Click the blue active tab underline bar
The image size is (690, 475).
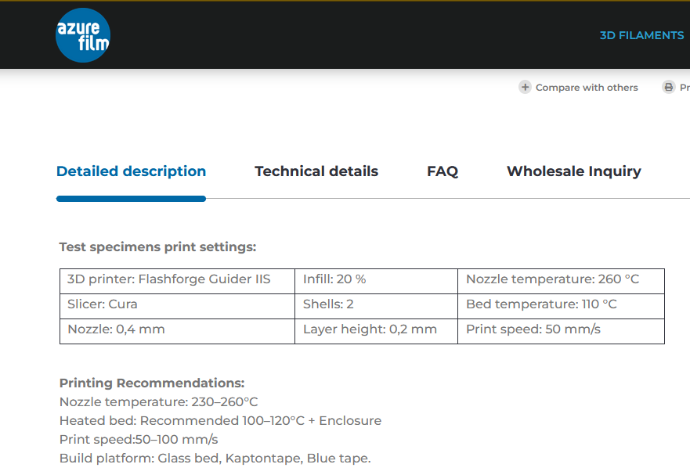[x=131, y=199]
